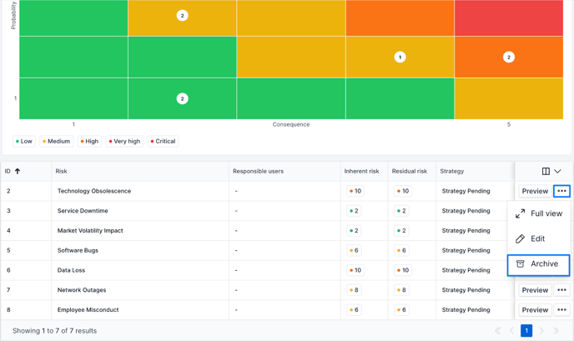Select Archive from the context menu

point(538,264)
